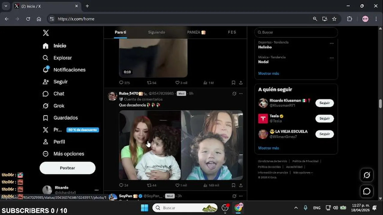383x215 pixels.
Task: Switch to the PANIZA tab
Action: pos(196,32)
